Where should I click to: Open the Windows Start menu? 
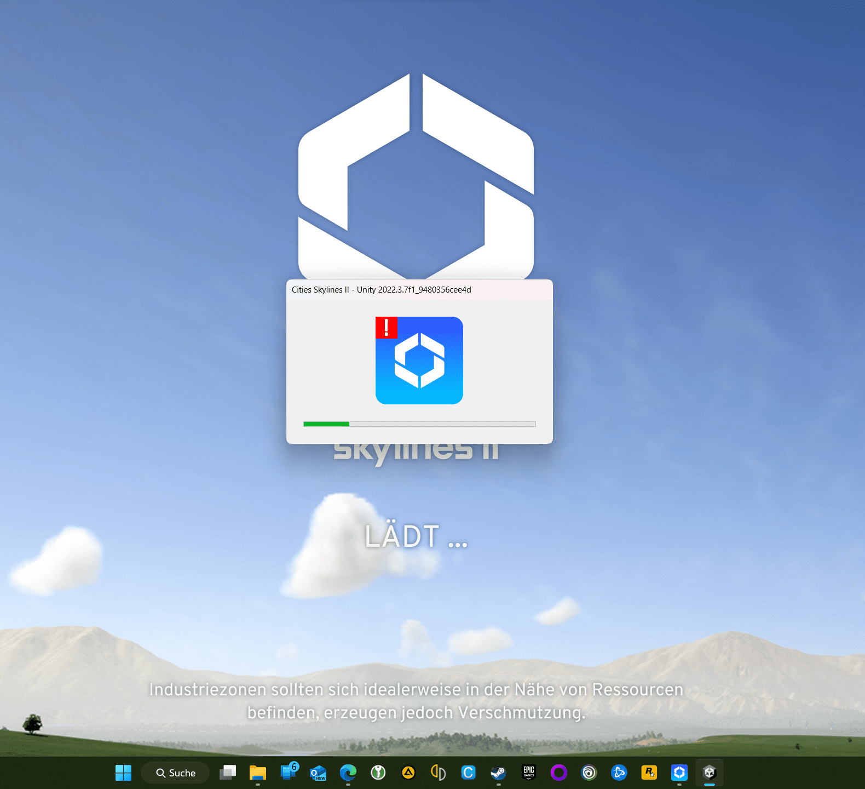click(124, 773)
